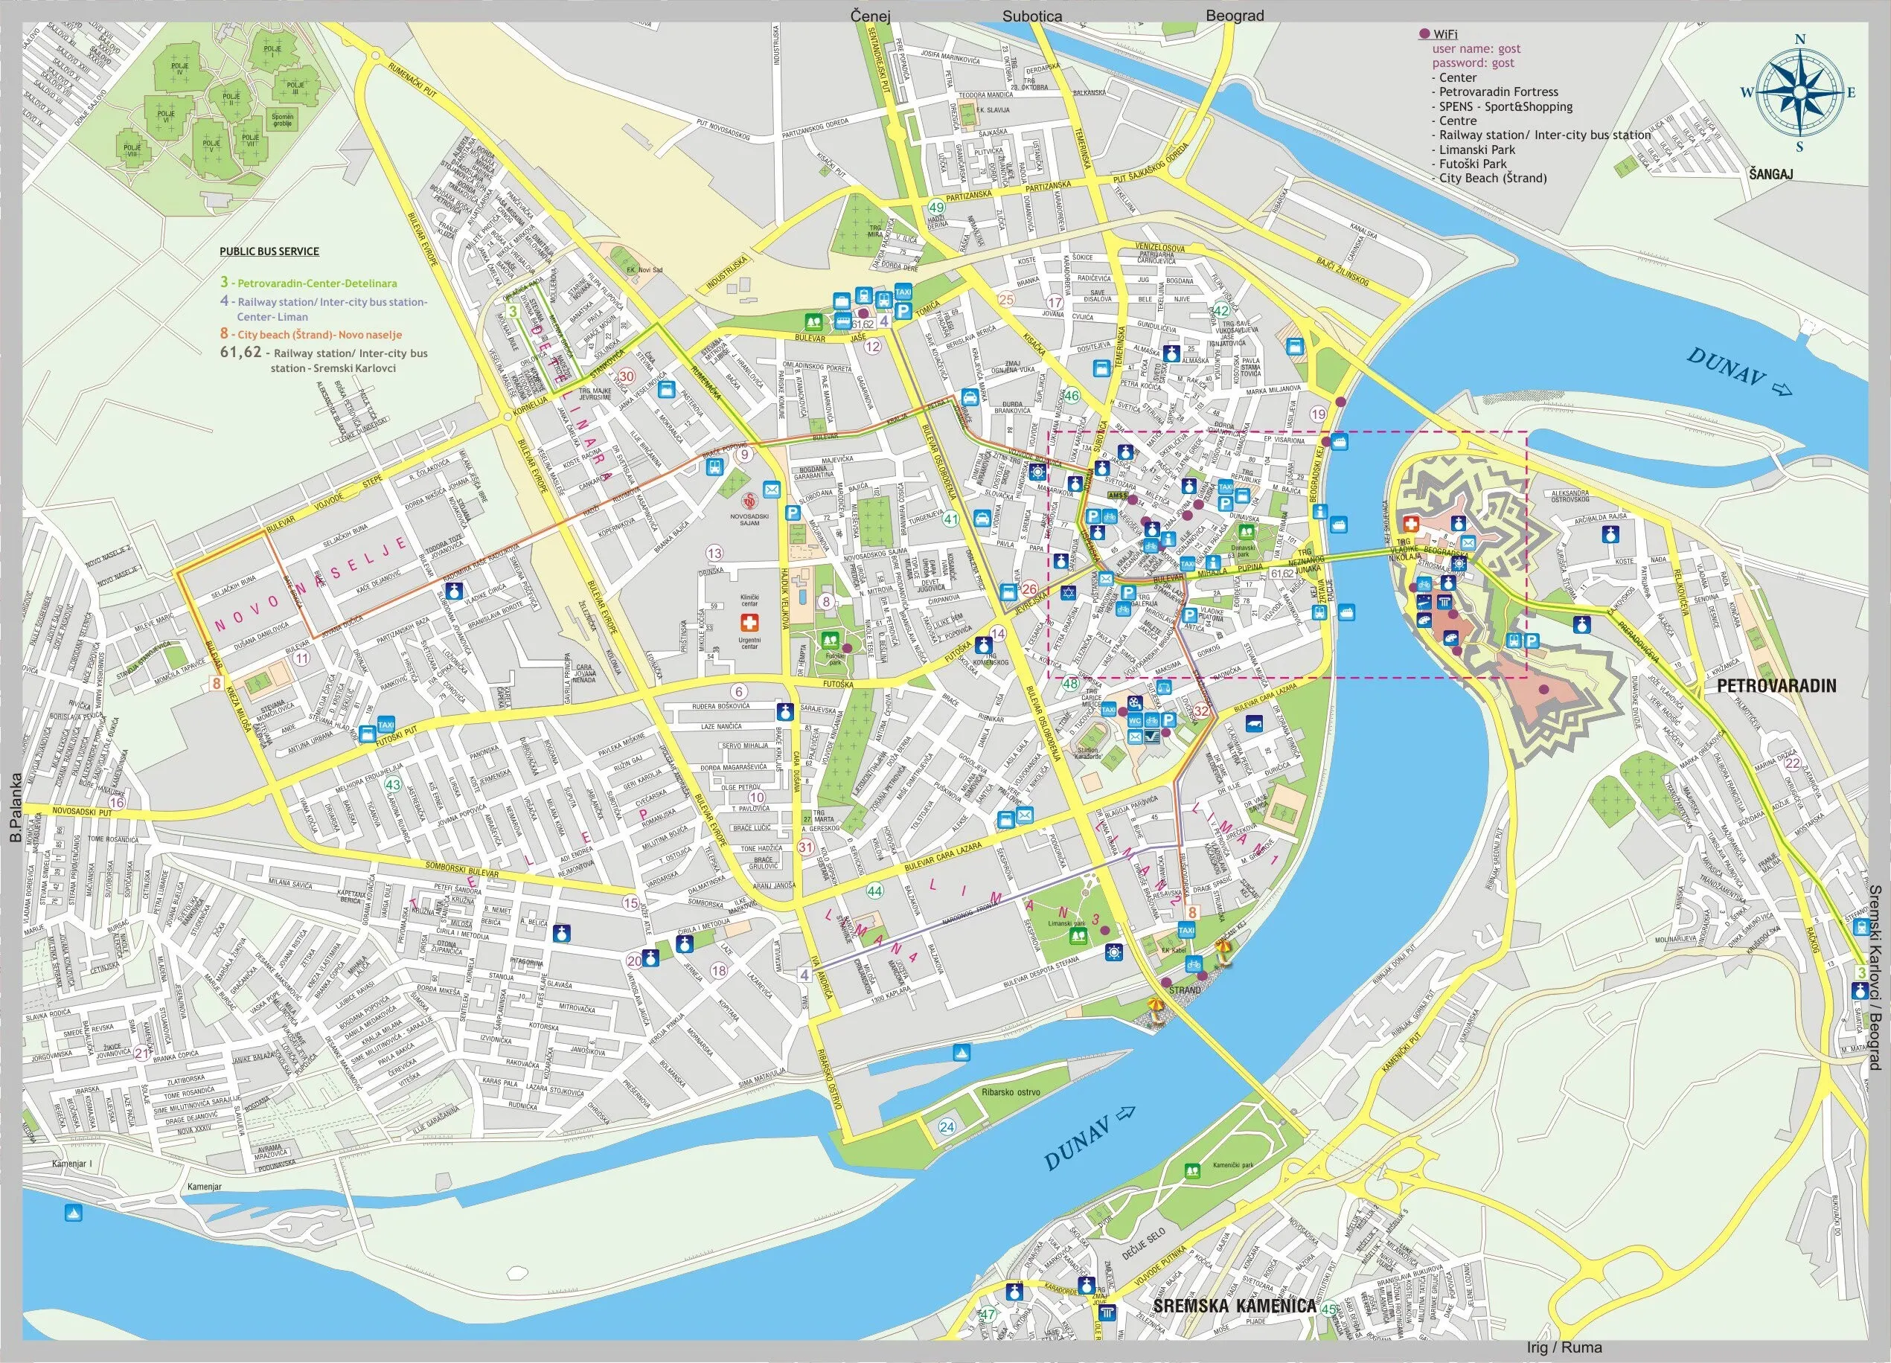The height and width of the screenshot is (1363, 1891).
Task: Click the 'Beograd' label at the top edge
Action: (1235, 15)
